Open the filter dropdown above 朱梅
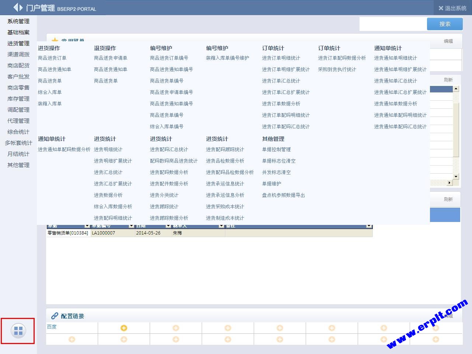Image resolution: width=472 pixels, height=354 pixels. (221, 226)
